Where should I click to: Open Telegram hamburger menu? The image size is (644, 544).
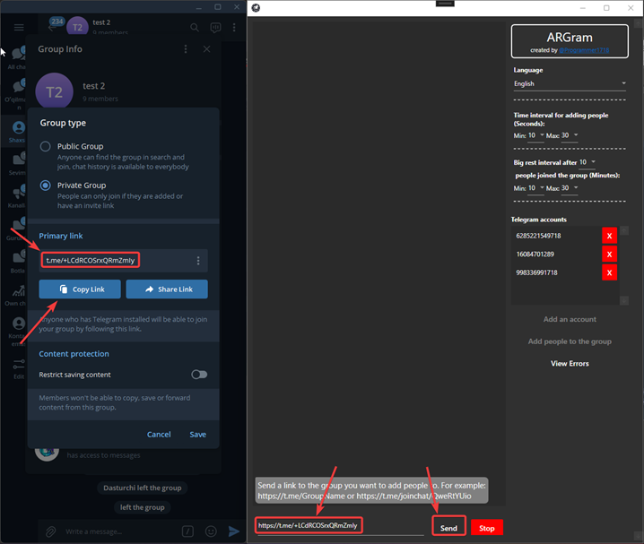click(x=19, y=28)
